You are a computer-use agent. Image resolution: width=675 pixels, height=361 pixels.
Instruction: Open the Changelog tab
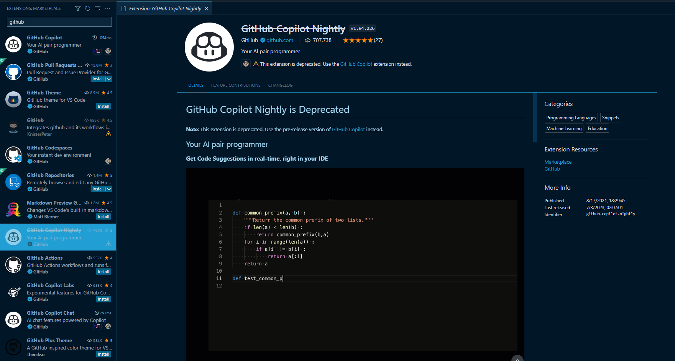(x=280, y=85)
